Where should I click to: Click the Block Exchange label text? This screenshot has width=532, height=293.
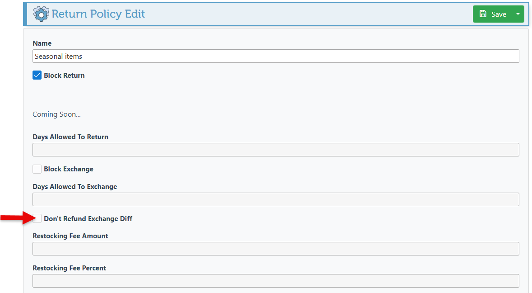69,169
